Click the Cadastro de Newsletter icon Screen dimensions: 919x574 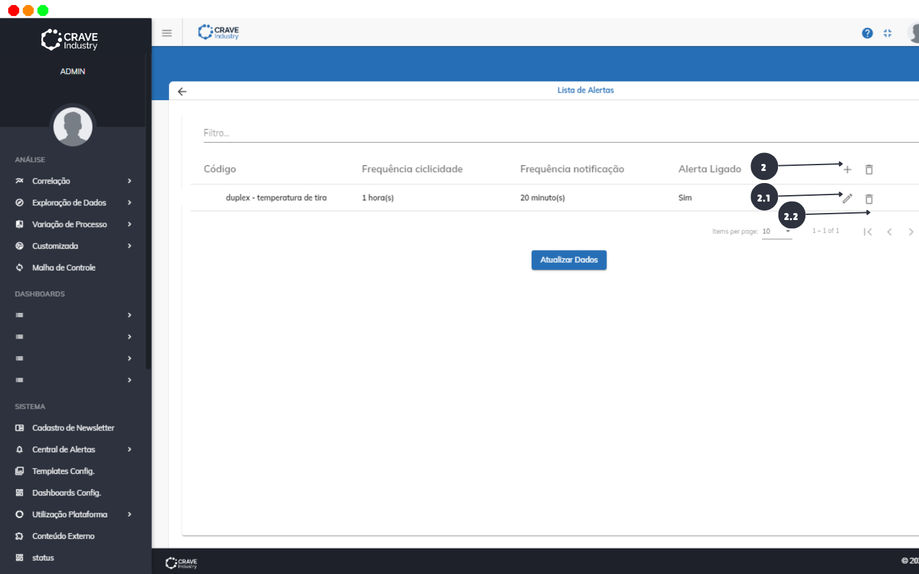(x=19, y=428)
